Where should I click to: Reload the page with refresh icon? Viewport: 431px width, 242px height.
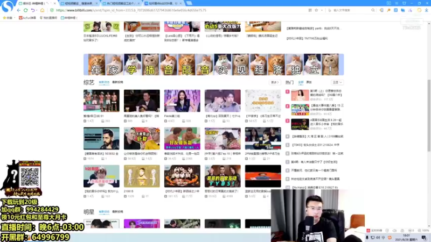pos(25,10)
